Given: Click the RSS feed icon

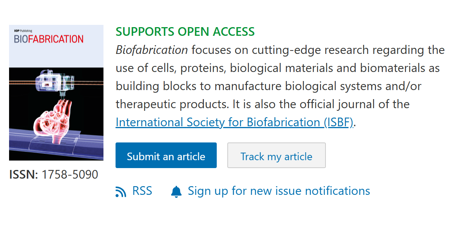Looking at the screenshot, I should click(x=121, y=192).
